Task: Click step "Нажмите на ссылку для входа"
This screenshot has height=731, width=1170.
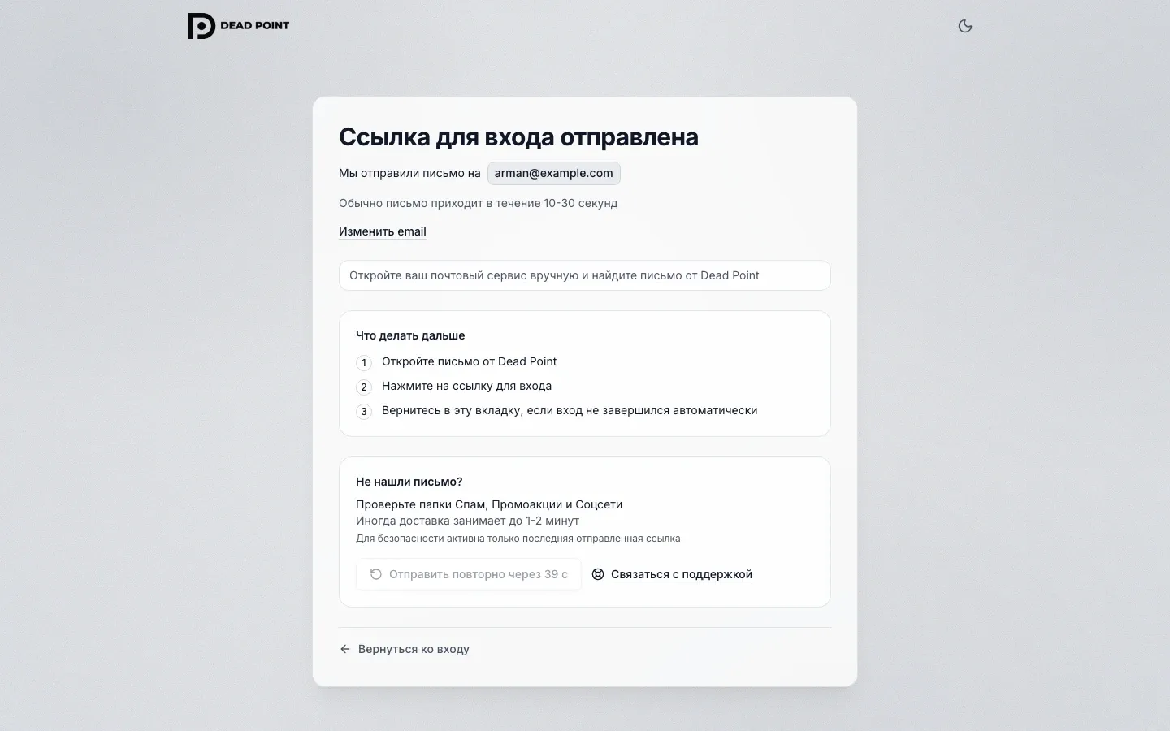Action: point(467,386)
